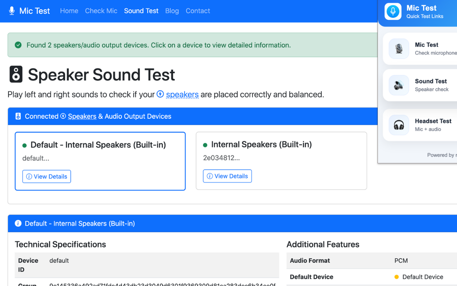This screenshot has width=457, height=286.
Task: Click the PCM value cell
Action: point(401,261)
